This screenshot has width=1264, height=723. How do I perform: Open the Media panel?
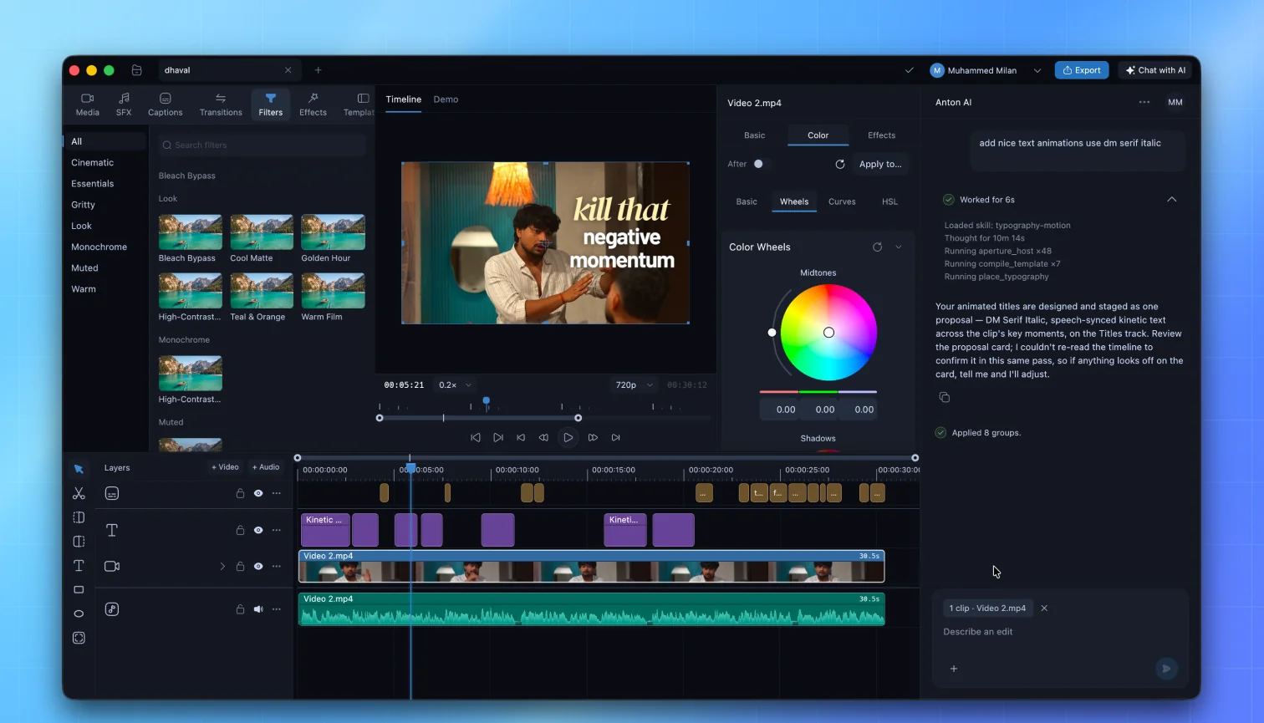pyautogui.click(x=88, y=104)
